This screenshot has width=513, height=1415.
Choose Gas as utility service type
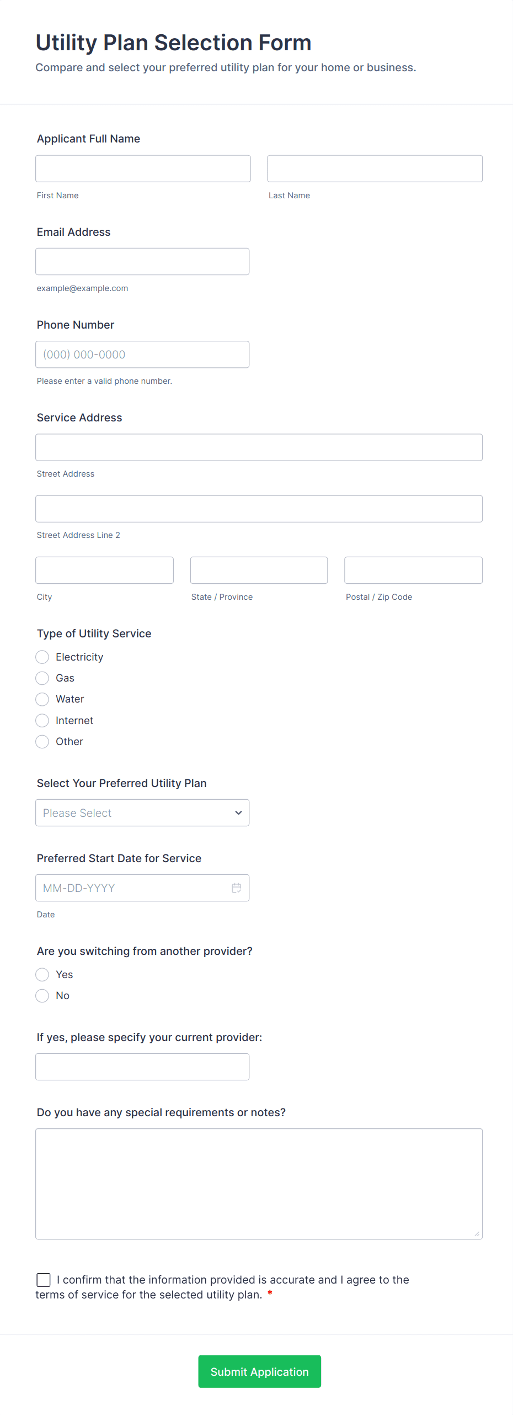click(42, 678)
